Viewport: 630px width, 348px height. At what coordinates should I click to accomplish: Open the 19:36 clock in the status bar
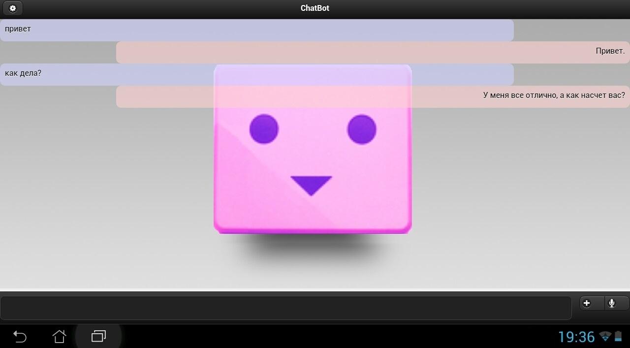(576, 337)
